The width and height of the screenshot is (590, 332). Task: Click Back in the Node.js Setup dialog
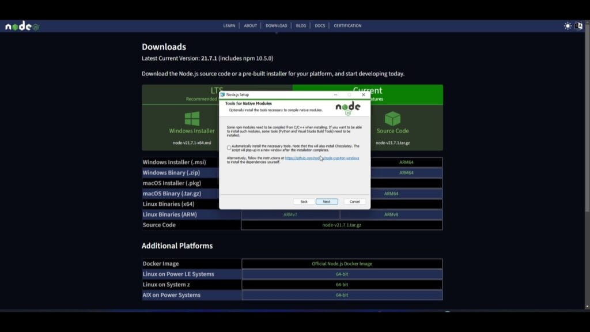(304, 202)
